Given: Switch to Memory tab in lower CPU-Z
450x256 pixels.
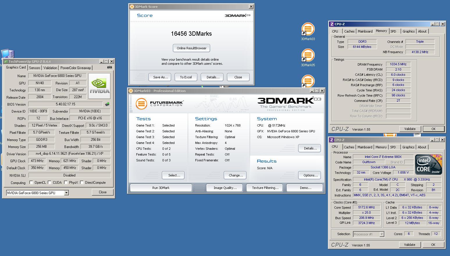Looking at the screenshot, I should [x=381, y=147].
